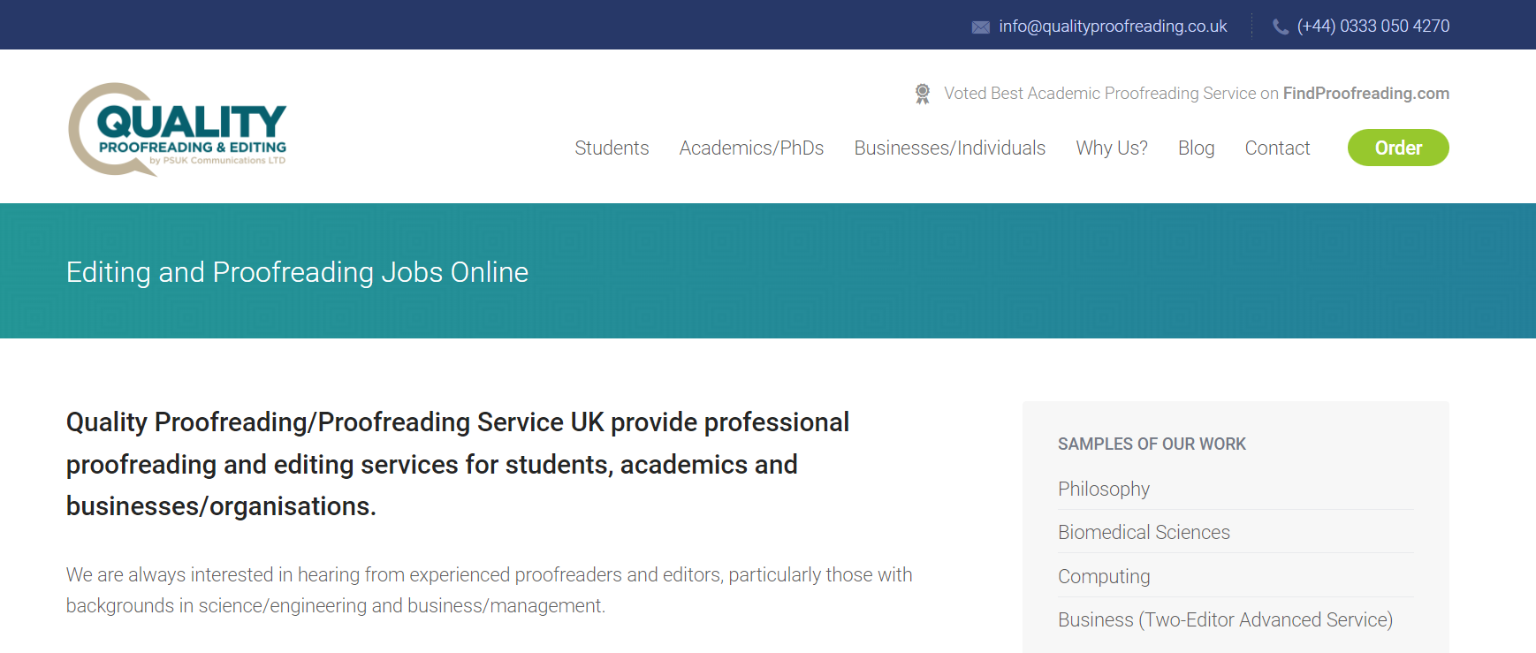Click the award ribbon badge icon
This screenshot has height=653, width=1536.
pyautogui.click(x=923, y=94)
